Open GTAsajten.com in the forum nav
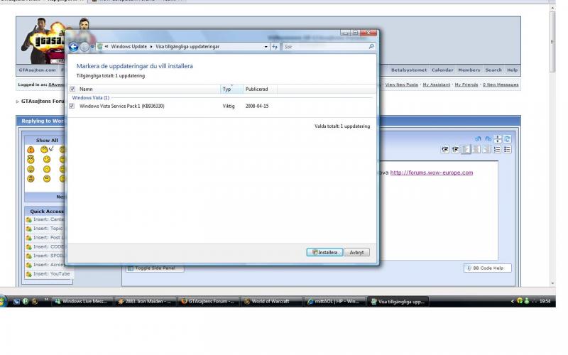Image resolution: width=568 pixels, height=355 pixels. (x=38, y=70)
